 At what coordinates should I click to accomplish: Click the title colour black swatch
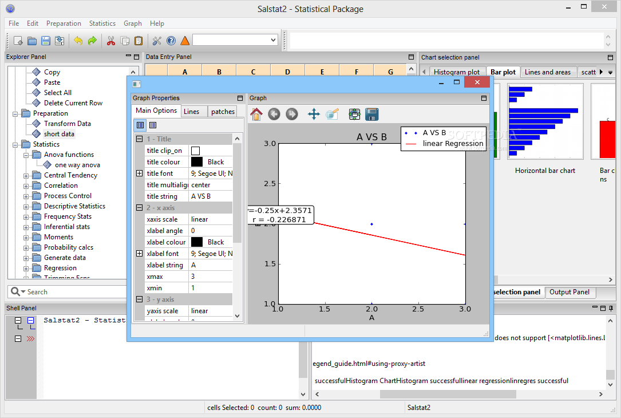[x=197, y=162]
